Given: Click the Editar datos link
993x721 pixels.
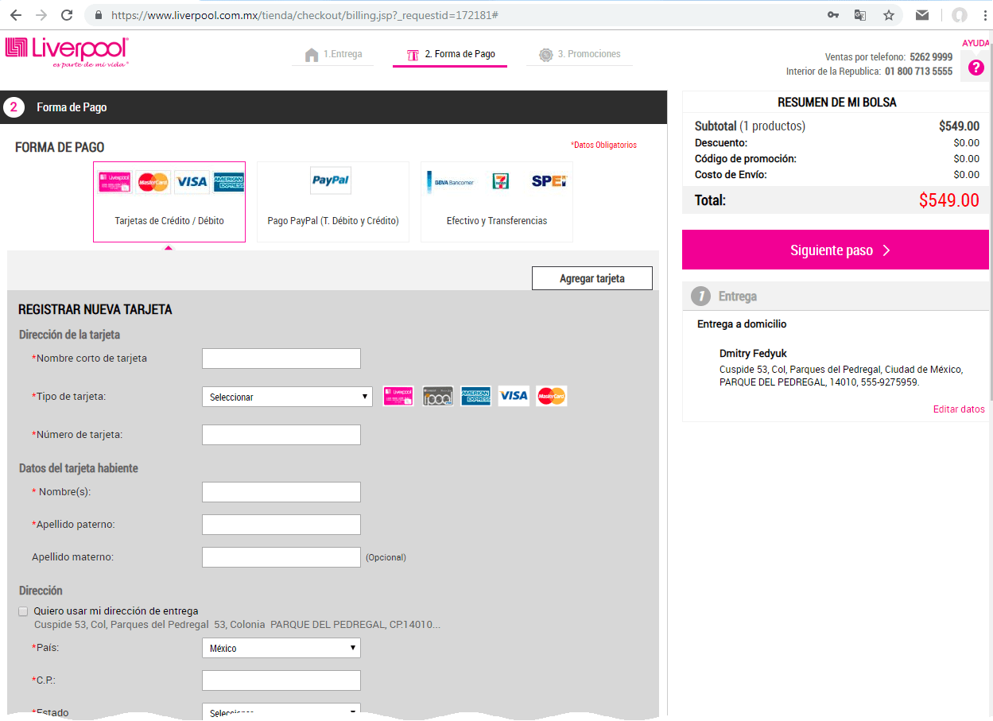Looking at the screenshot, I should 959,409.
